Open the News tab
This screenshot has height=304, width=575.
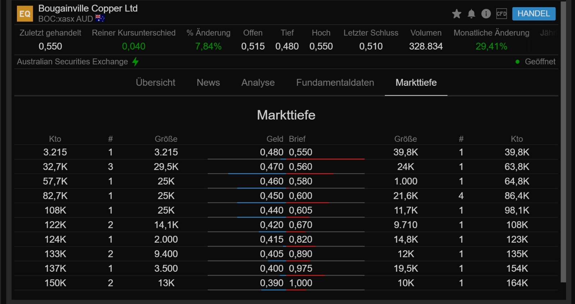208,83
